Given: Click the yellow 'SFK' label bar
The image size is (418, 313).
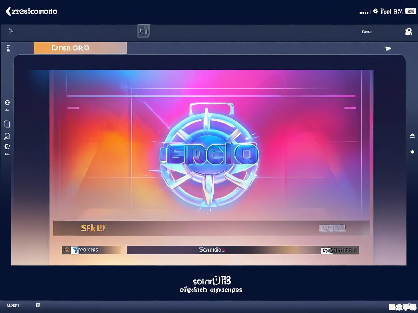Looking at the screenshot, I should point(93,228).
